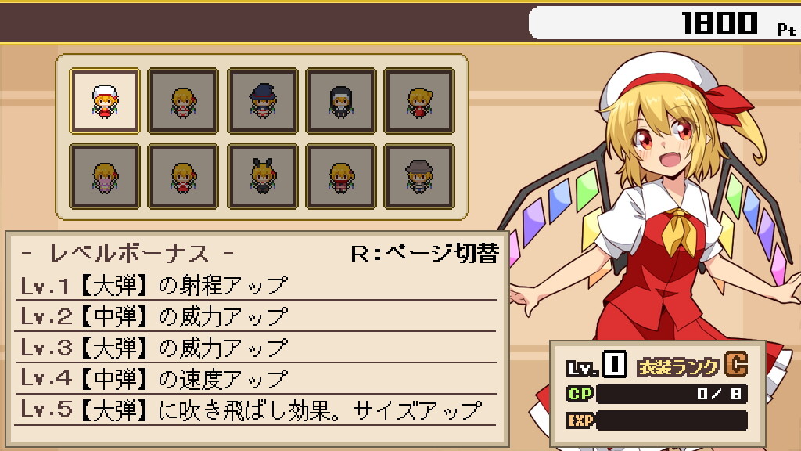Pick the black nun hood costume
This screenshot has width=801, height=451.
pos(341,101)
